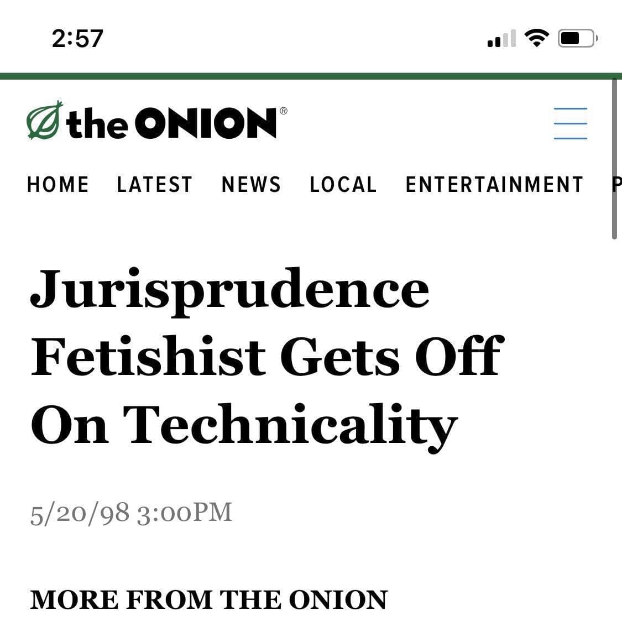
Task: Click the "the ONION" wordmark
Action: [171, 123]
